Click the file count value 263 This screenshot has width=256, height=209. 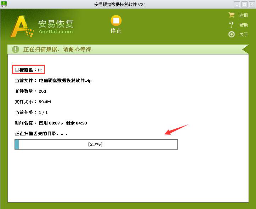click(x=42, y=91)
